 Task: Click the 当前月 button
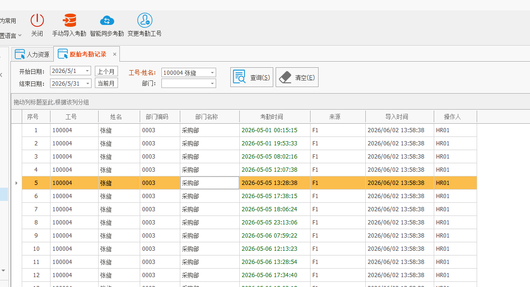[106, 83]
